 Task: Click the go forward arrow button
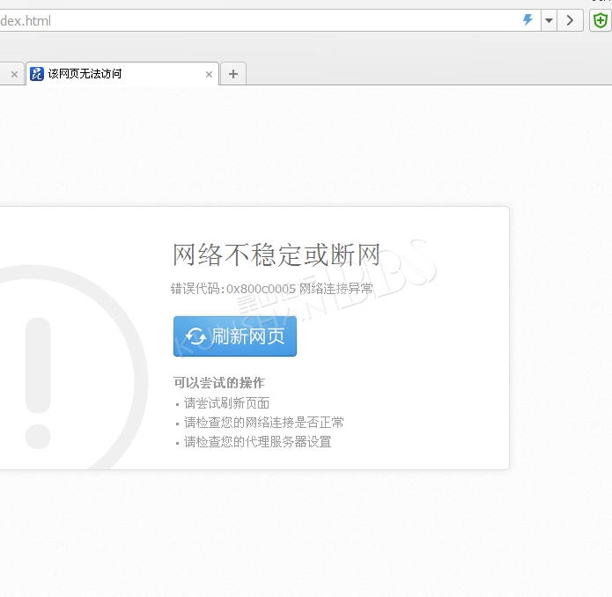point(570,20)
